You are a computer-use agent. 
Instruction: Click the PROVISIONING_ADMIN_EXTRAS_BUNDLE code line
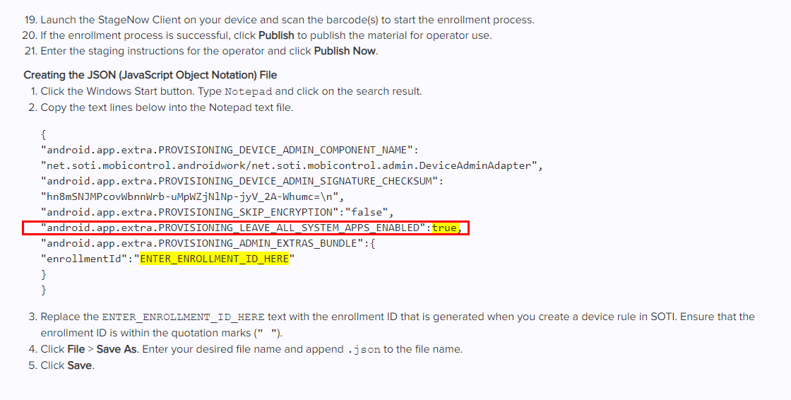pos(208,243)
